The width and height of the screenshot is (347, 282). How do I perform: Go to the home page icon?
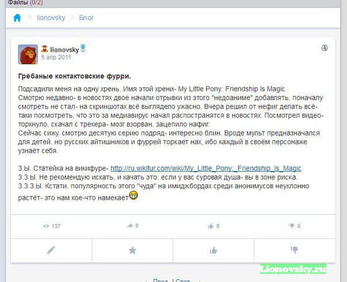pyautogui.click(x=17, y=18)
